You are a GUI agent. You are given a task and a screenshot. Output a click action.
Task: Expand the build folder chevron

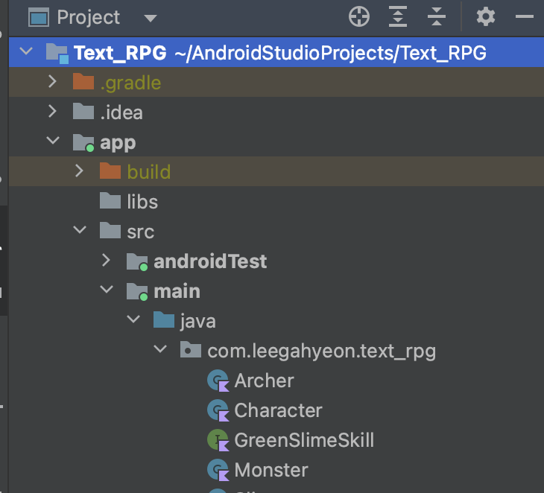click(x=79, y=171)
